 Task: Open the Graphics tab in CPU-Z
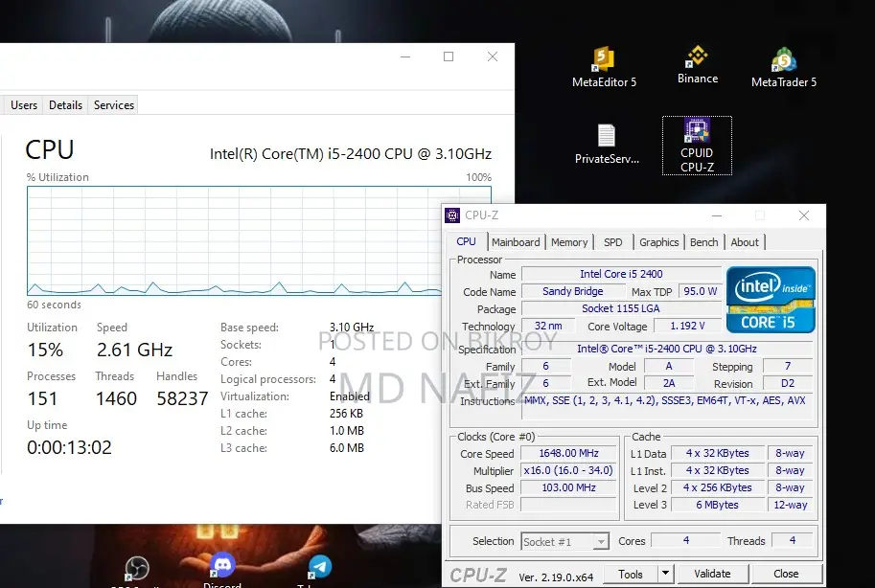click(x=659, y=242)
